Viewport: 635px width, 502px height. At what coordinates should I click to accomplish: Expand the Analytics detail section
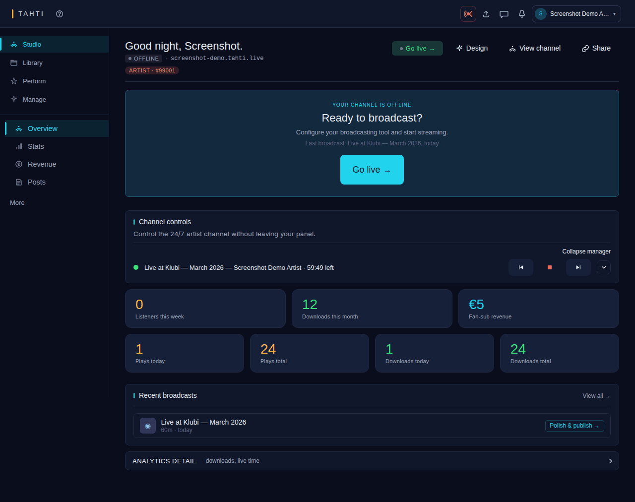tap(372, 461)
